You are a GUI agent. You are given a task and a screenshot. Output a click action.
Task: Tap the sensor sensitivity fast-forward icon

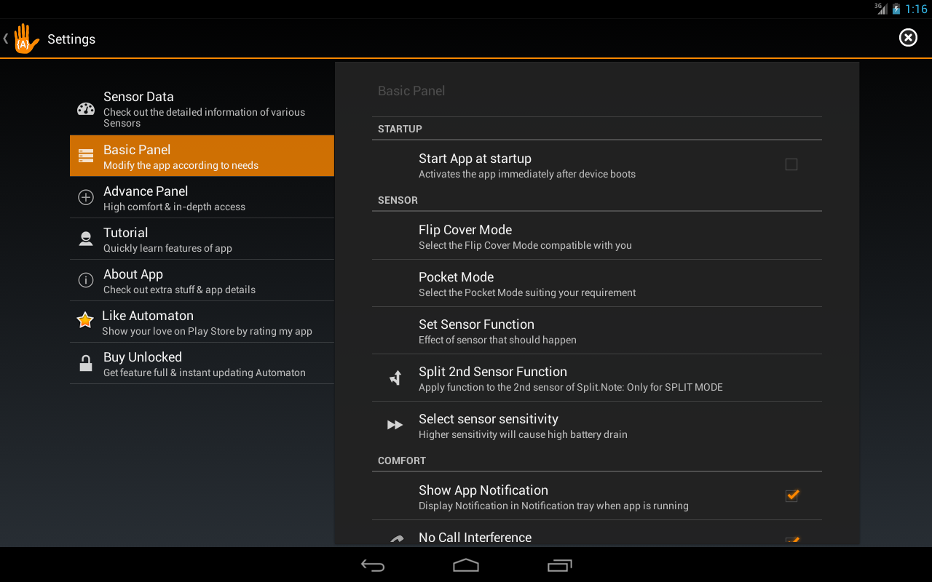point(395,425)
